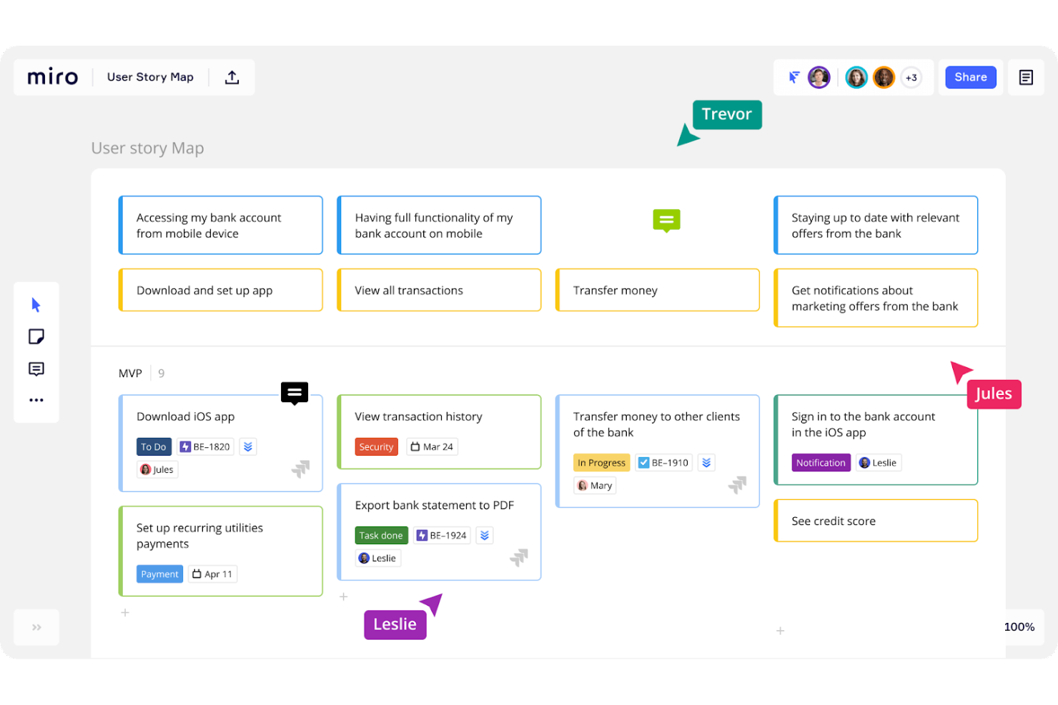The image size is (1058, 705).
Task: Select the comment tool in left toolbar
Action: pos(36,369)
